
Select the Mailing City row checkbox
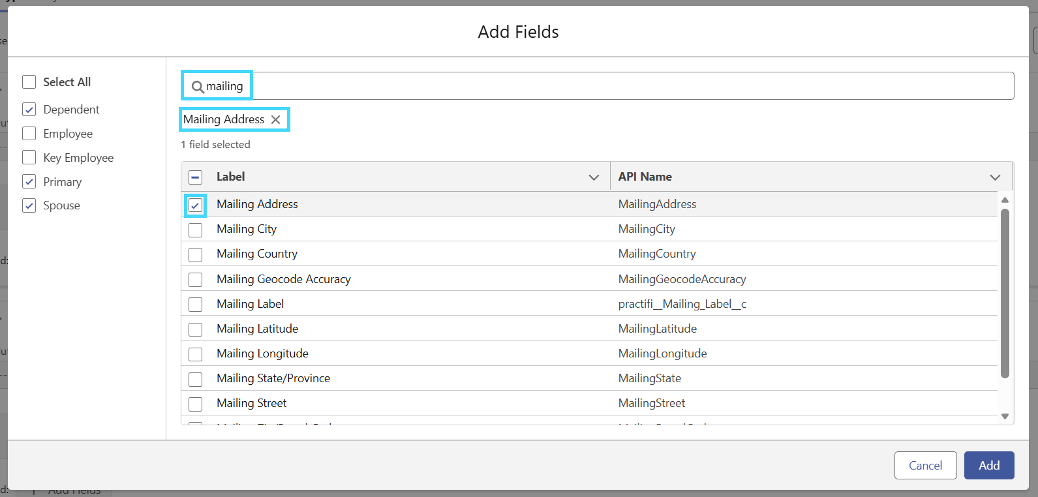[196, 230]
